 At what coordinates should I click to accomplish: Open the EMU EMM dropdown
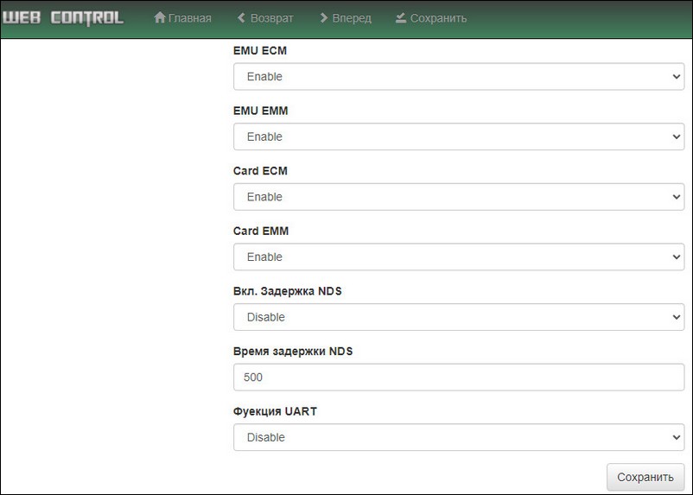(x=459, y=136)
